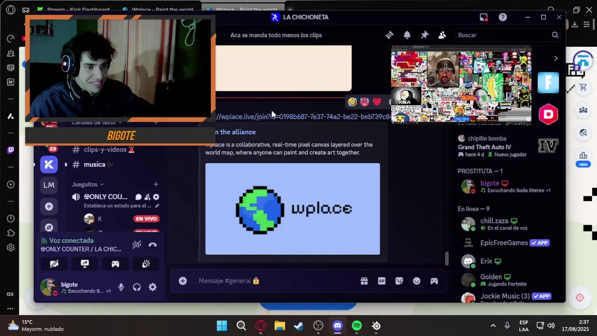Image resolution: width=597 pixels, height=336 pixels.
Task: Open Spotify from the taskbar
Action: 357,326
